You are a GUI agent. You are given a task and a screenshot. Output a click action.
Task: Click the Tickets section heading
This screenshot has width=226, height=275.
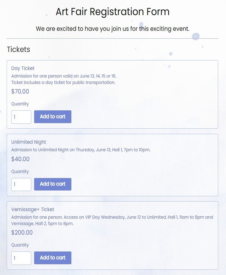18,49
